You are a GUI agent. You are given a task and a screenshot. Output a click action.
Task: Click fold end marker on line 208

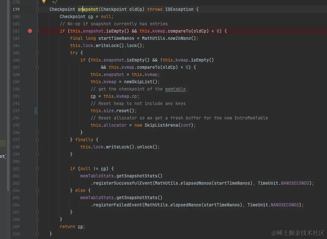pos(37,219)
